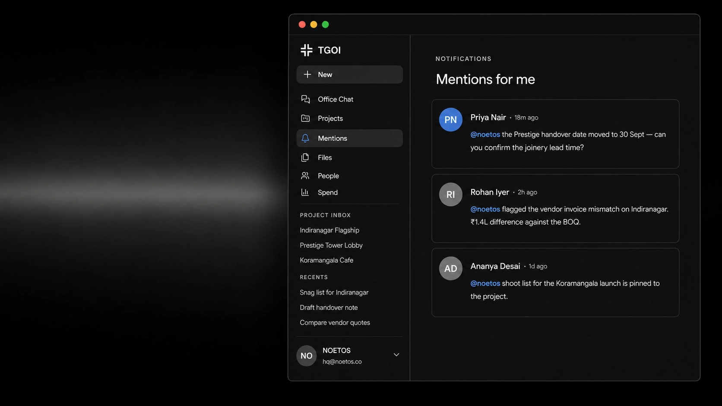This screenshot has height=406, width=722.
Task: Click the 1d ago timestamp
Action: 538,266
